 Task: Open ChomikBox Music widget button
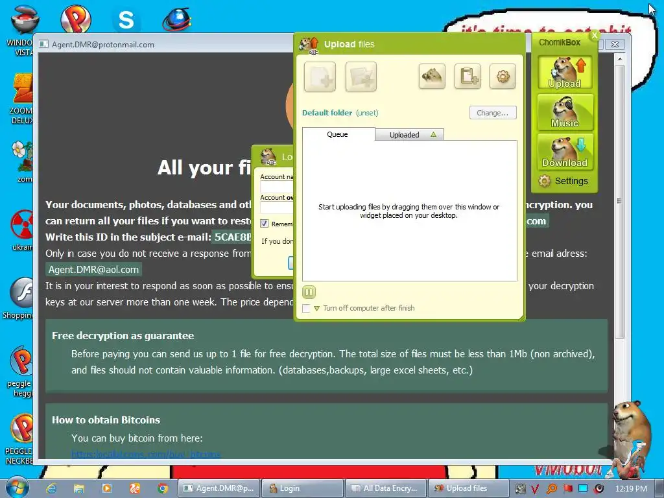click(565, 112)
